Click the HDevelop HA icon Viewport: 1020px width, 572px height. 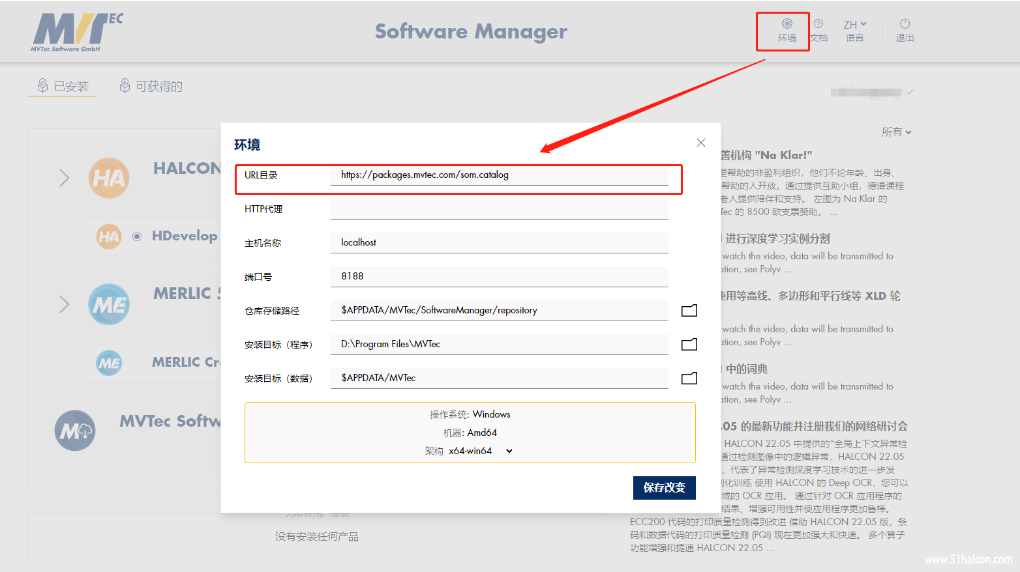[109, 236]
